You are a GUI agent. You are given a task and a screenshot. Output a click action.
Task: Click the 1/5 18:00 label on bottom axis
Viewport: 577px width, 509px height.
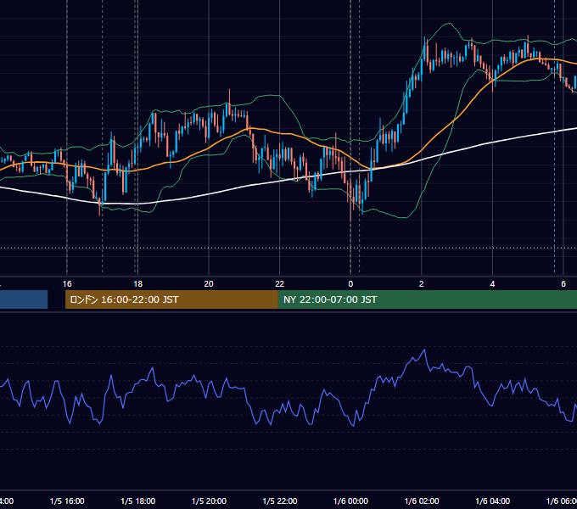point(138,501)
